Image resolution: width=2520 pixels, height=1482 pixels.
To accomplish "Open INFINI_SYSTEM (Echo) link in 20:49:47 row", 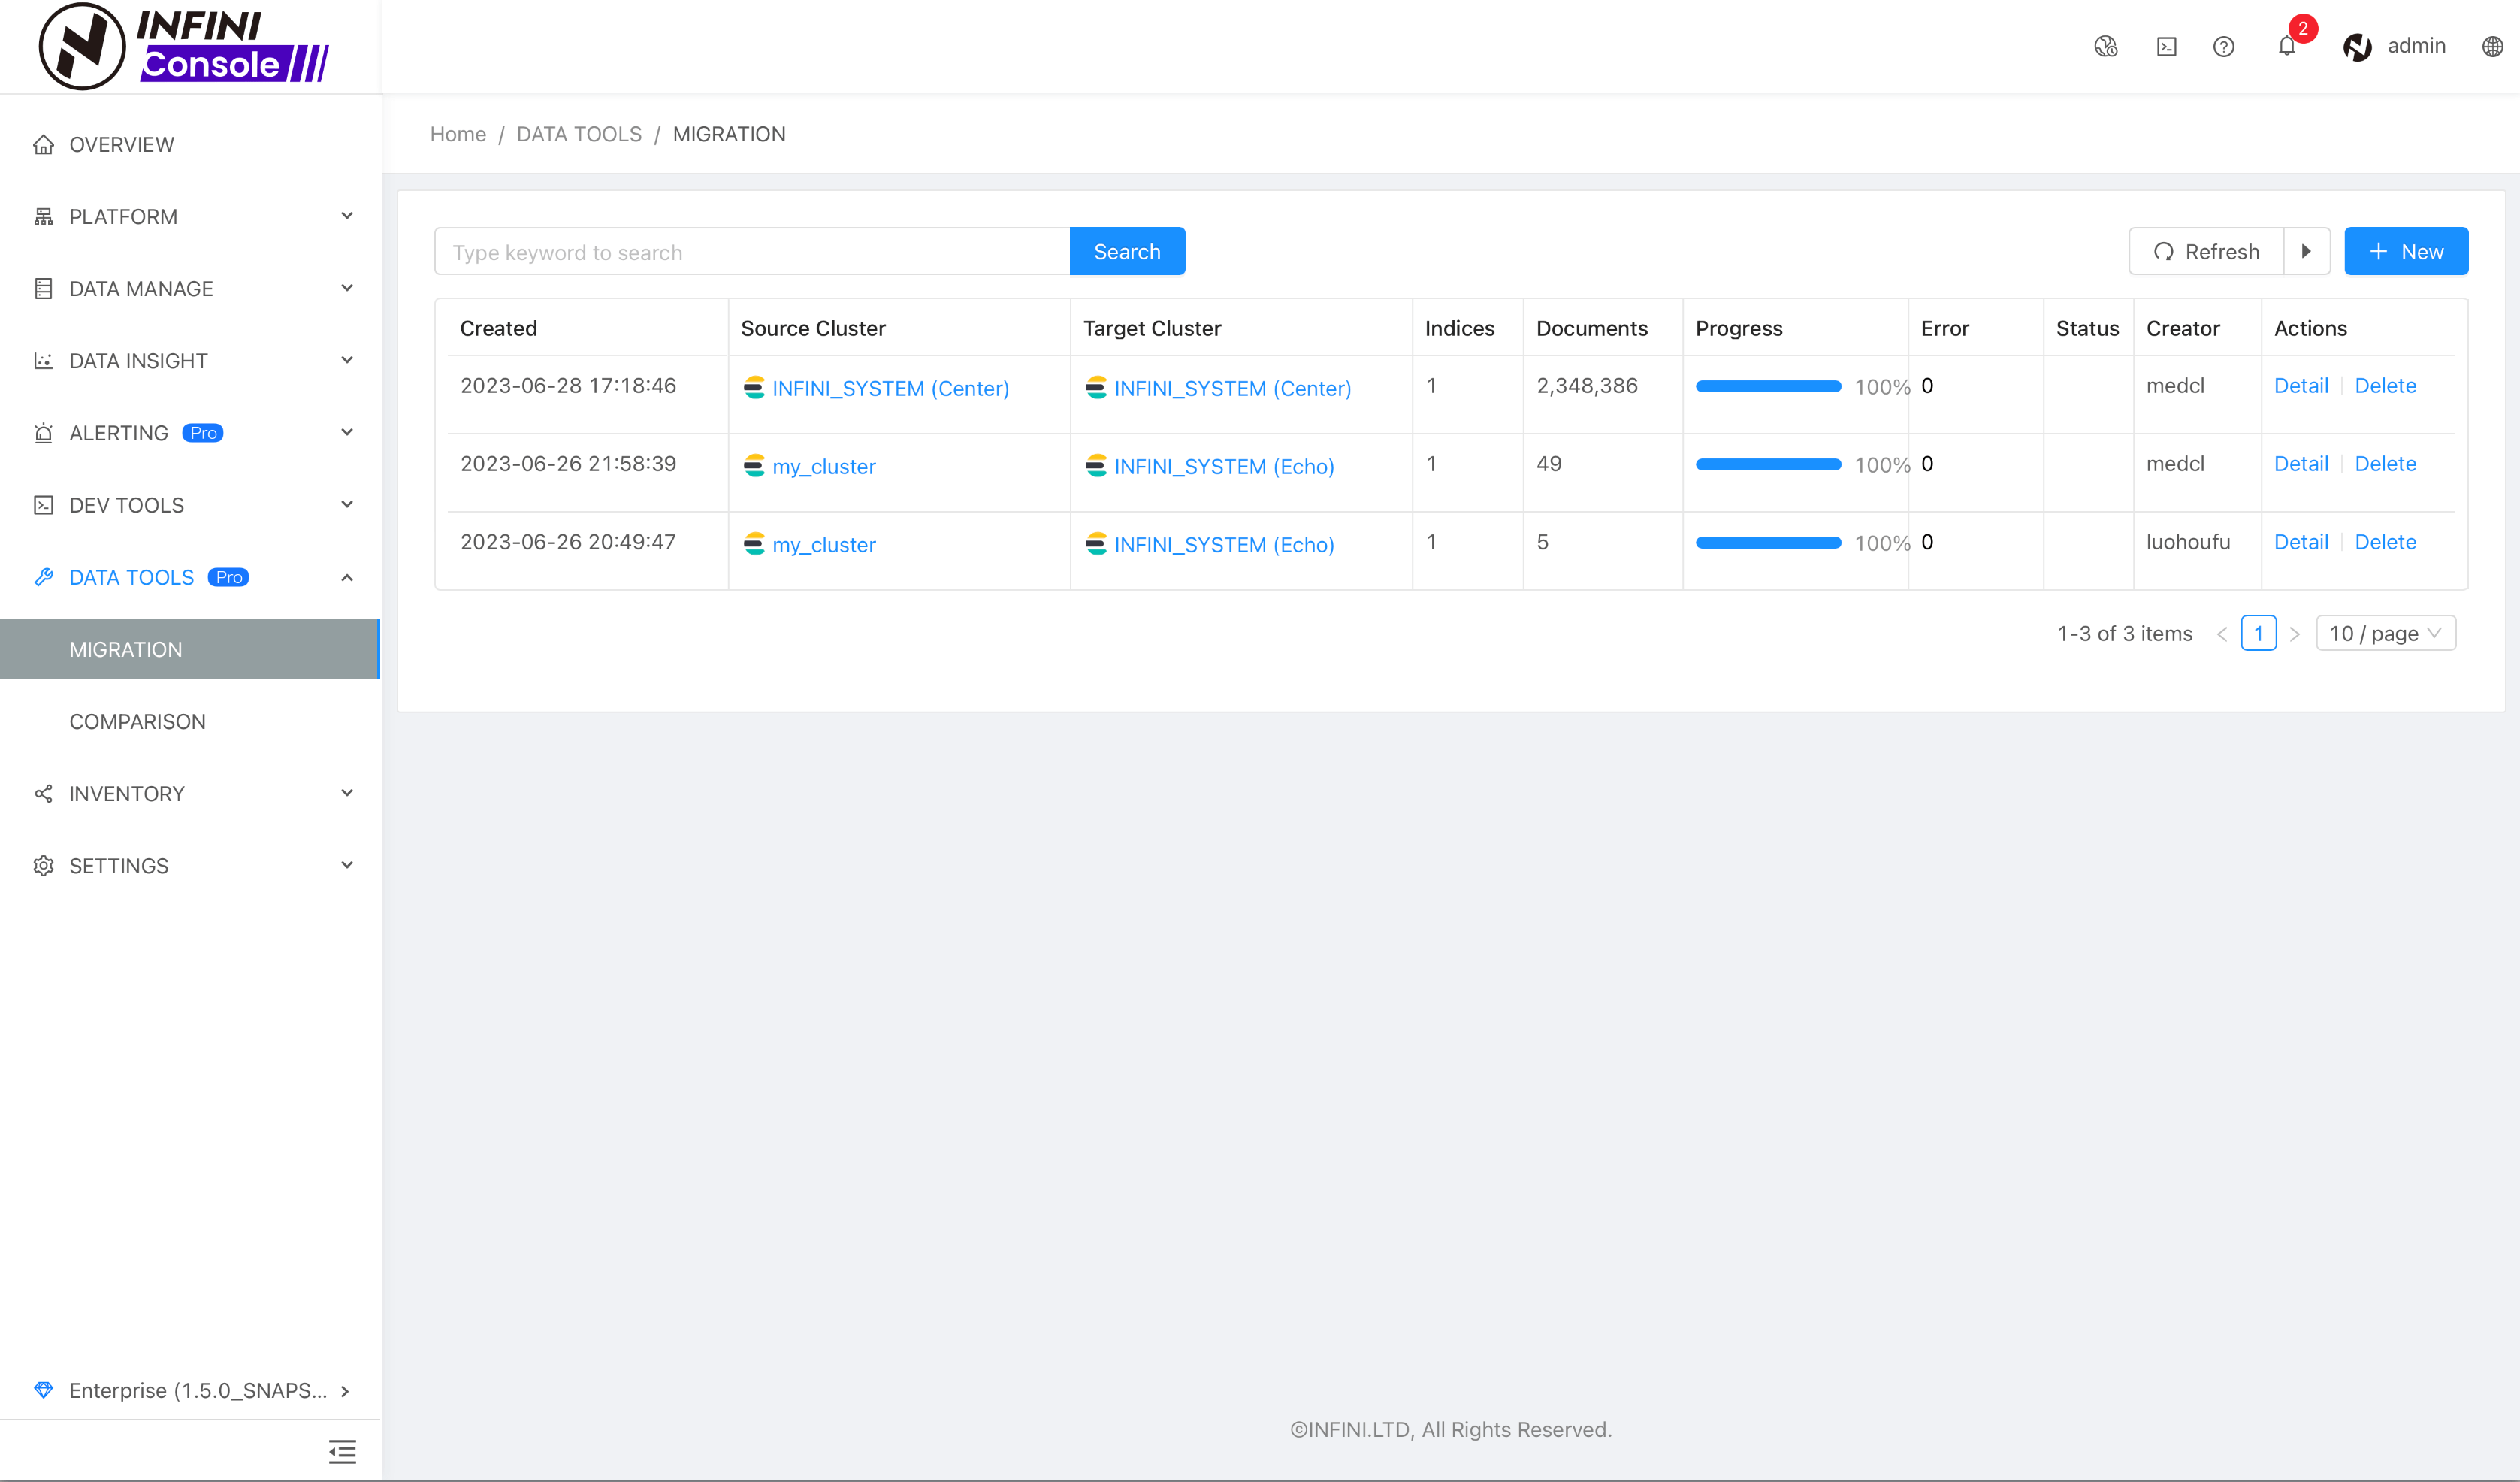I will (x=1224, y=544).
